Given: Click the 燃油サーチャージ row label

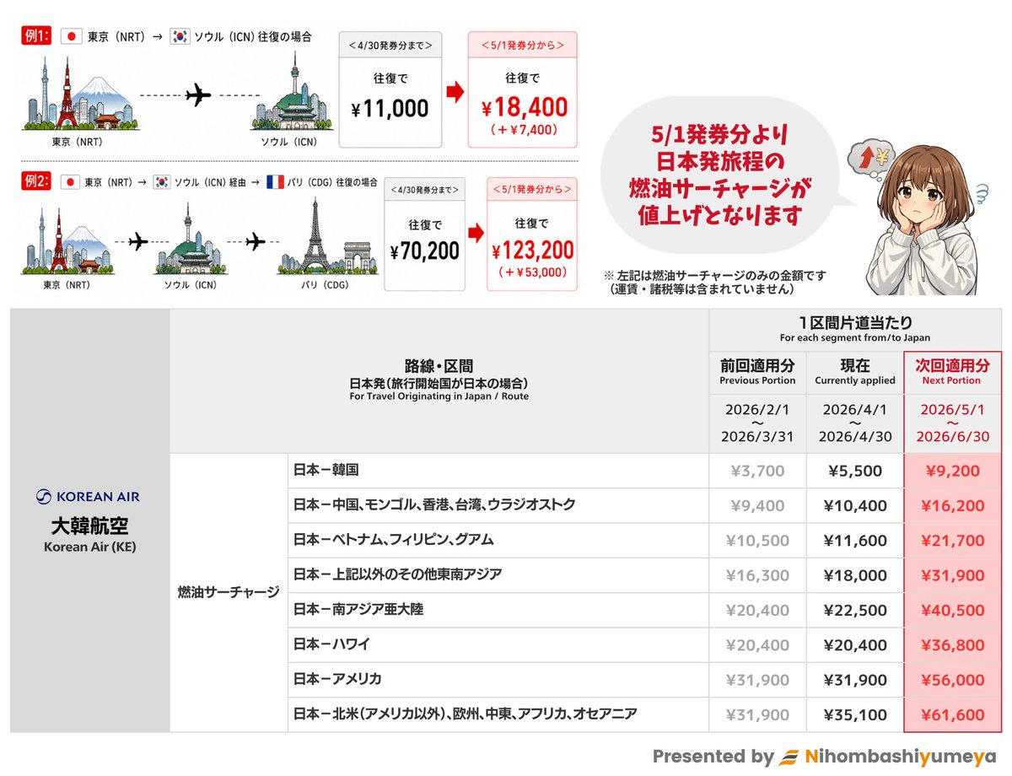Looking at the screenshot, I should click(228, 592).
